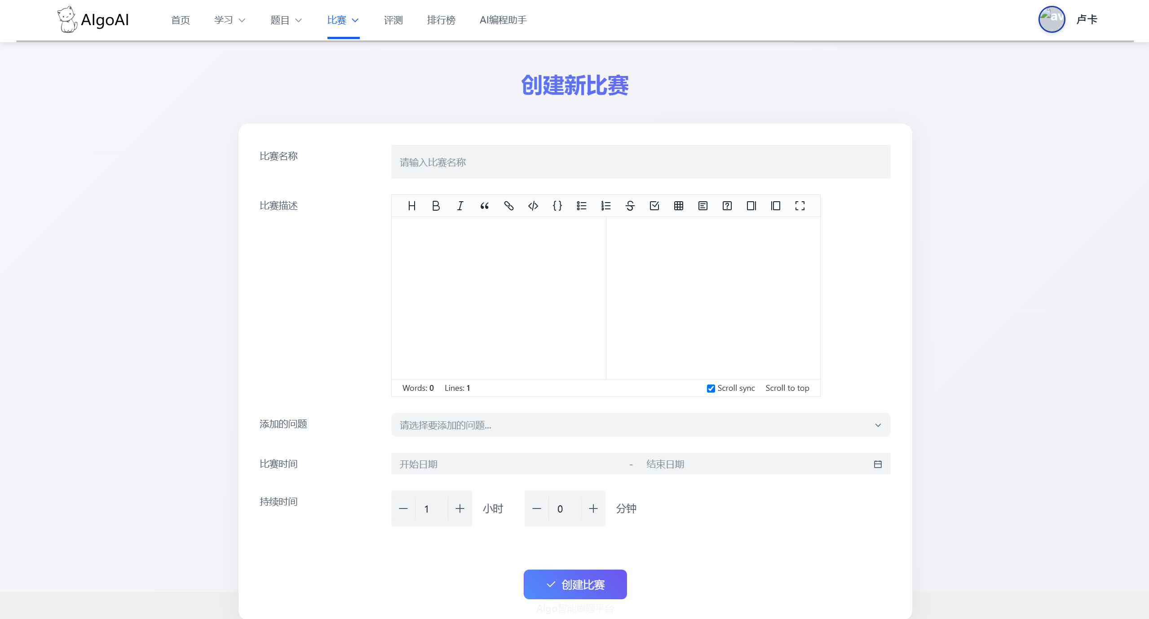
Task: Apply italic formatting in editor toolbar
Action: [460, 206]
